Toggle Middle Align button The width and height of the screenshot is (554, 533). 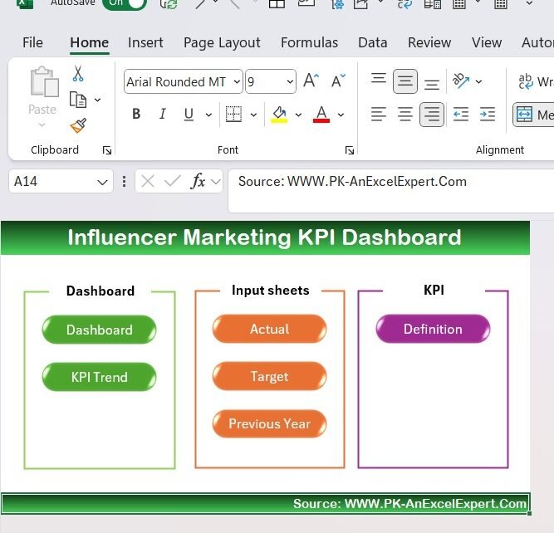tap(404, 81)
